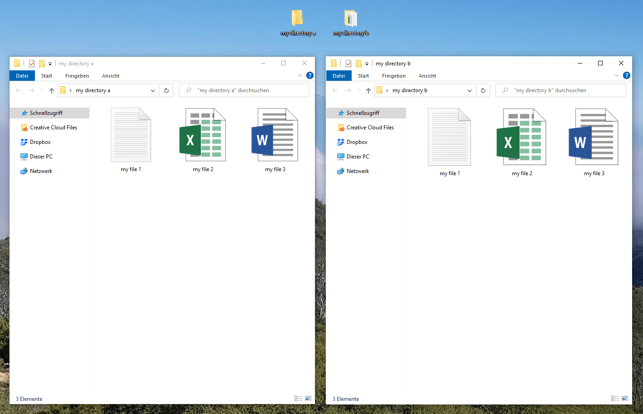Navigate up one folder level in directory b
Viewport: 643px width, 414px height.
368,90
